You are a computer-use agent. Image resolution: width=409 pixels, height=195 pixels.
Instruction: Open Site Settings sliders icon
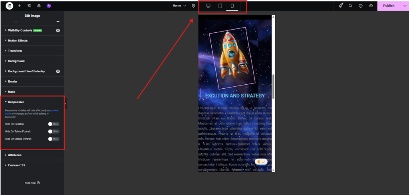pyautogui.click(x=29, y=6)
